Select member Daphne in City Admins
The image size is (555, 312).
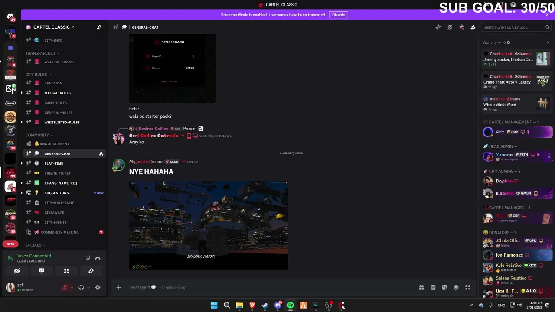[517, 181]
